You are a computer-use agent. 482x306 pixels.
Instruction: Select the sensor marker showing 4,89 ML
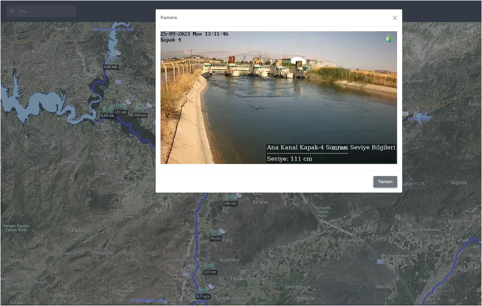click(x=110, y=66)
